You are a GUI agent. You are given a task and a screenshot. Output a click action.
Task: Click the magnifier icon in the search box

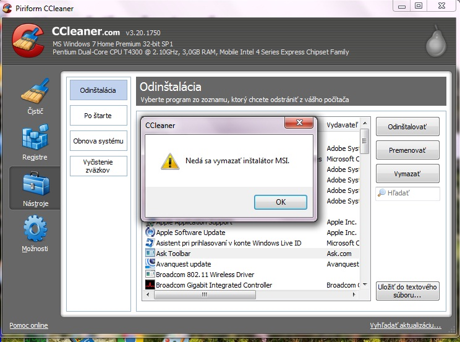[x=381, y=193]
